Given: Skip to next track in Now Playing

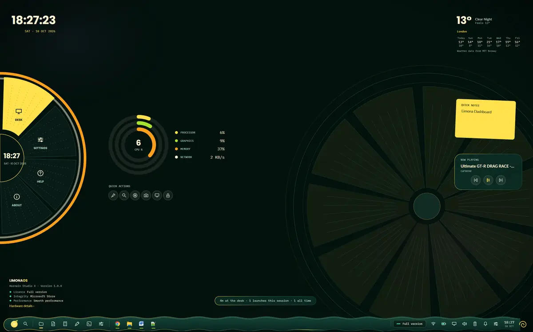Looking at the screenshot, I should click(501, 180).
